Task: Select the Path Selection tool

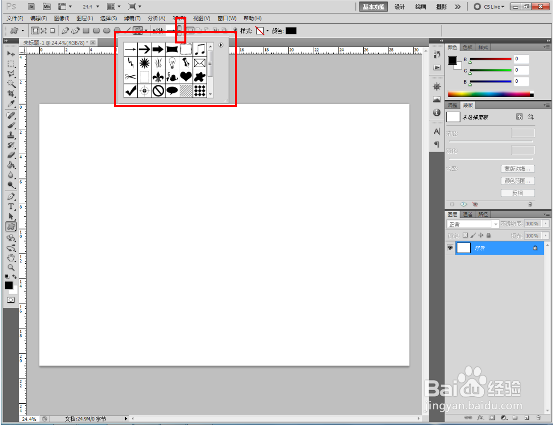Action: [11, 216]
